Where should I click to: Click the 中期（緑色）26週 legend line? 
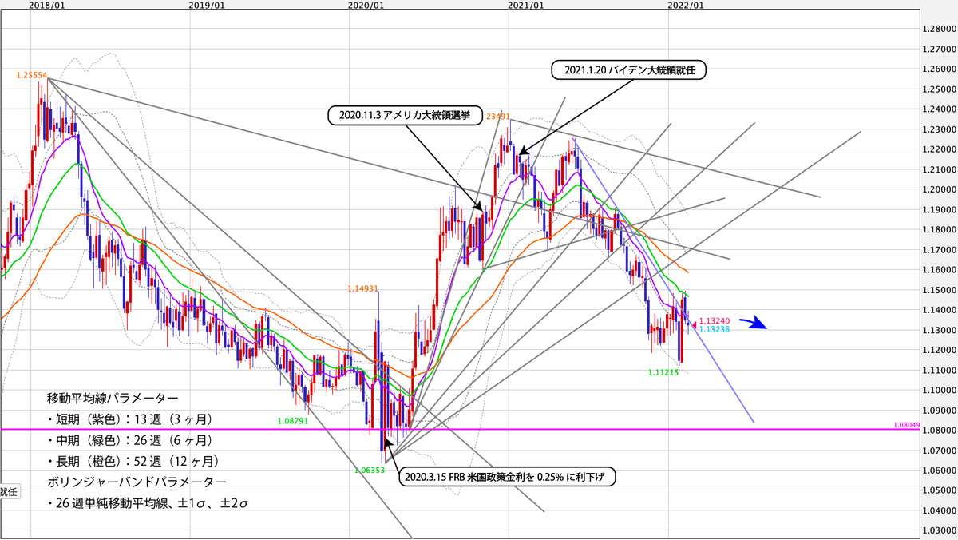pyautogui.click(x=129, y=439)
